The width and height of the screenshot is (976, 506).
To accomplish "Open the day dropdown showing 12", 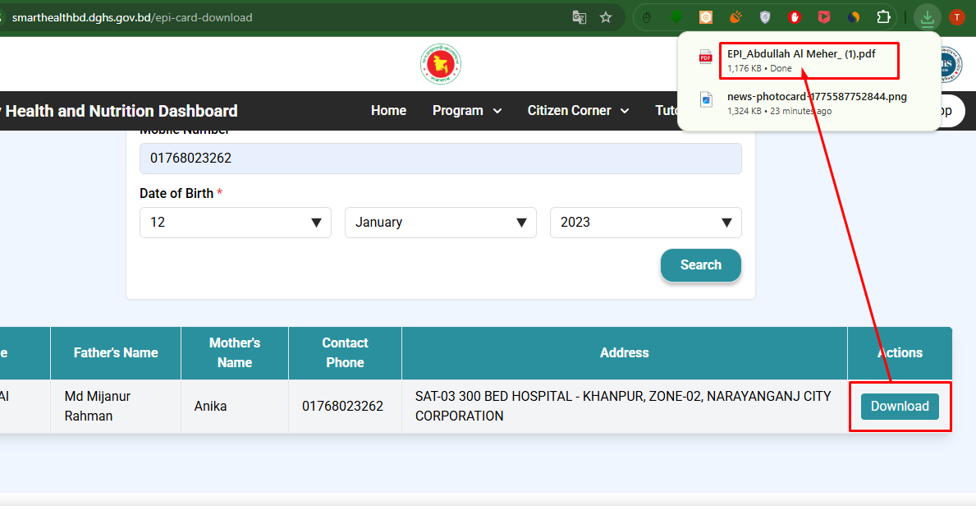I will (x=236, y=223).
